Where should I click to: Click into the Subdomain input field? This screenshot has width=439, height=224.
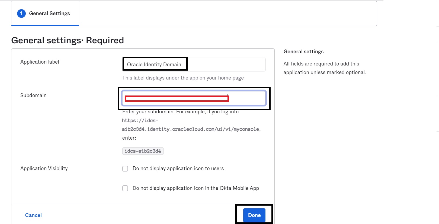pyautogui.click(x=194, y=98)
